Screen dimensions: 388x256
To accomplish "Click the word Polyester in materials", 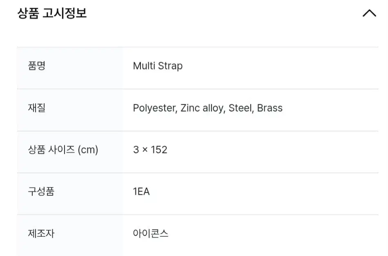I will click(x=155, y=108).
